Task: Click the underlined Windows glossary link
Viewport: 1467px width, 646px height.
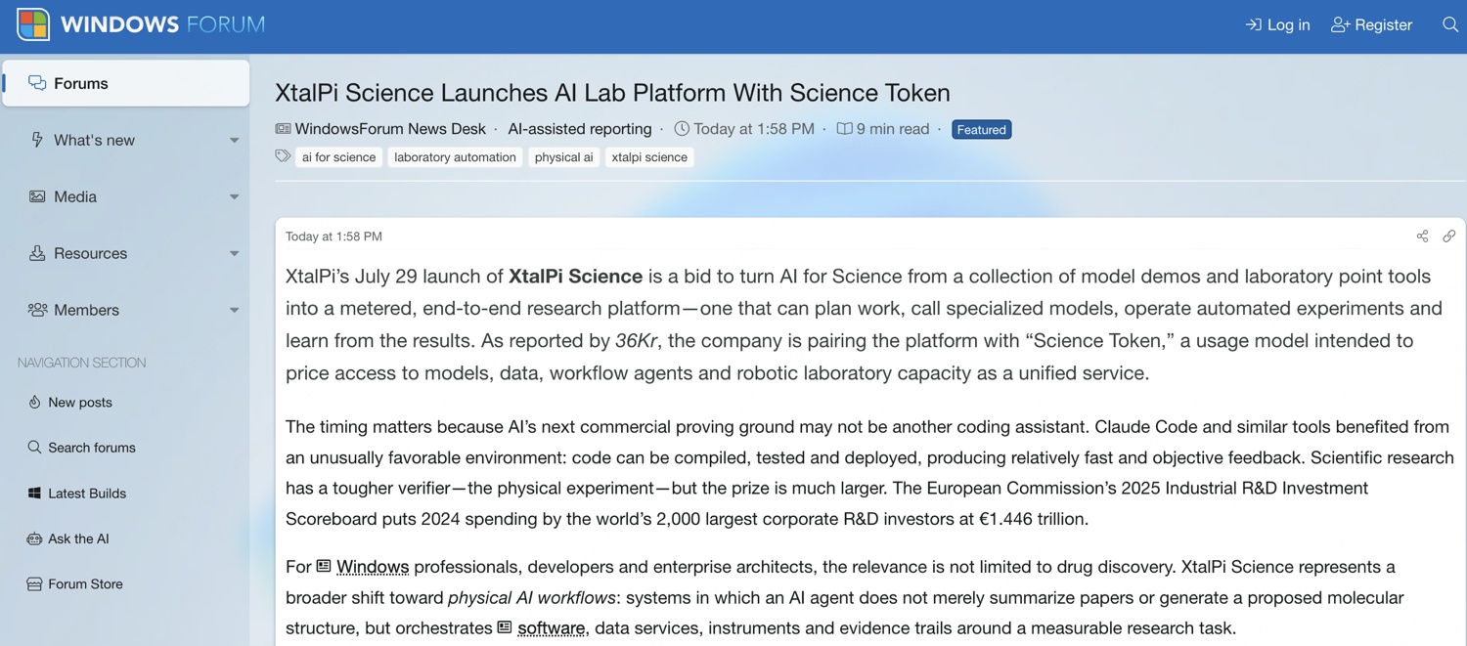Action: (x=373, y=567)
